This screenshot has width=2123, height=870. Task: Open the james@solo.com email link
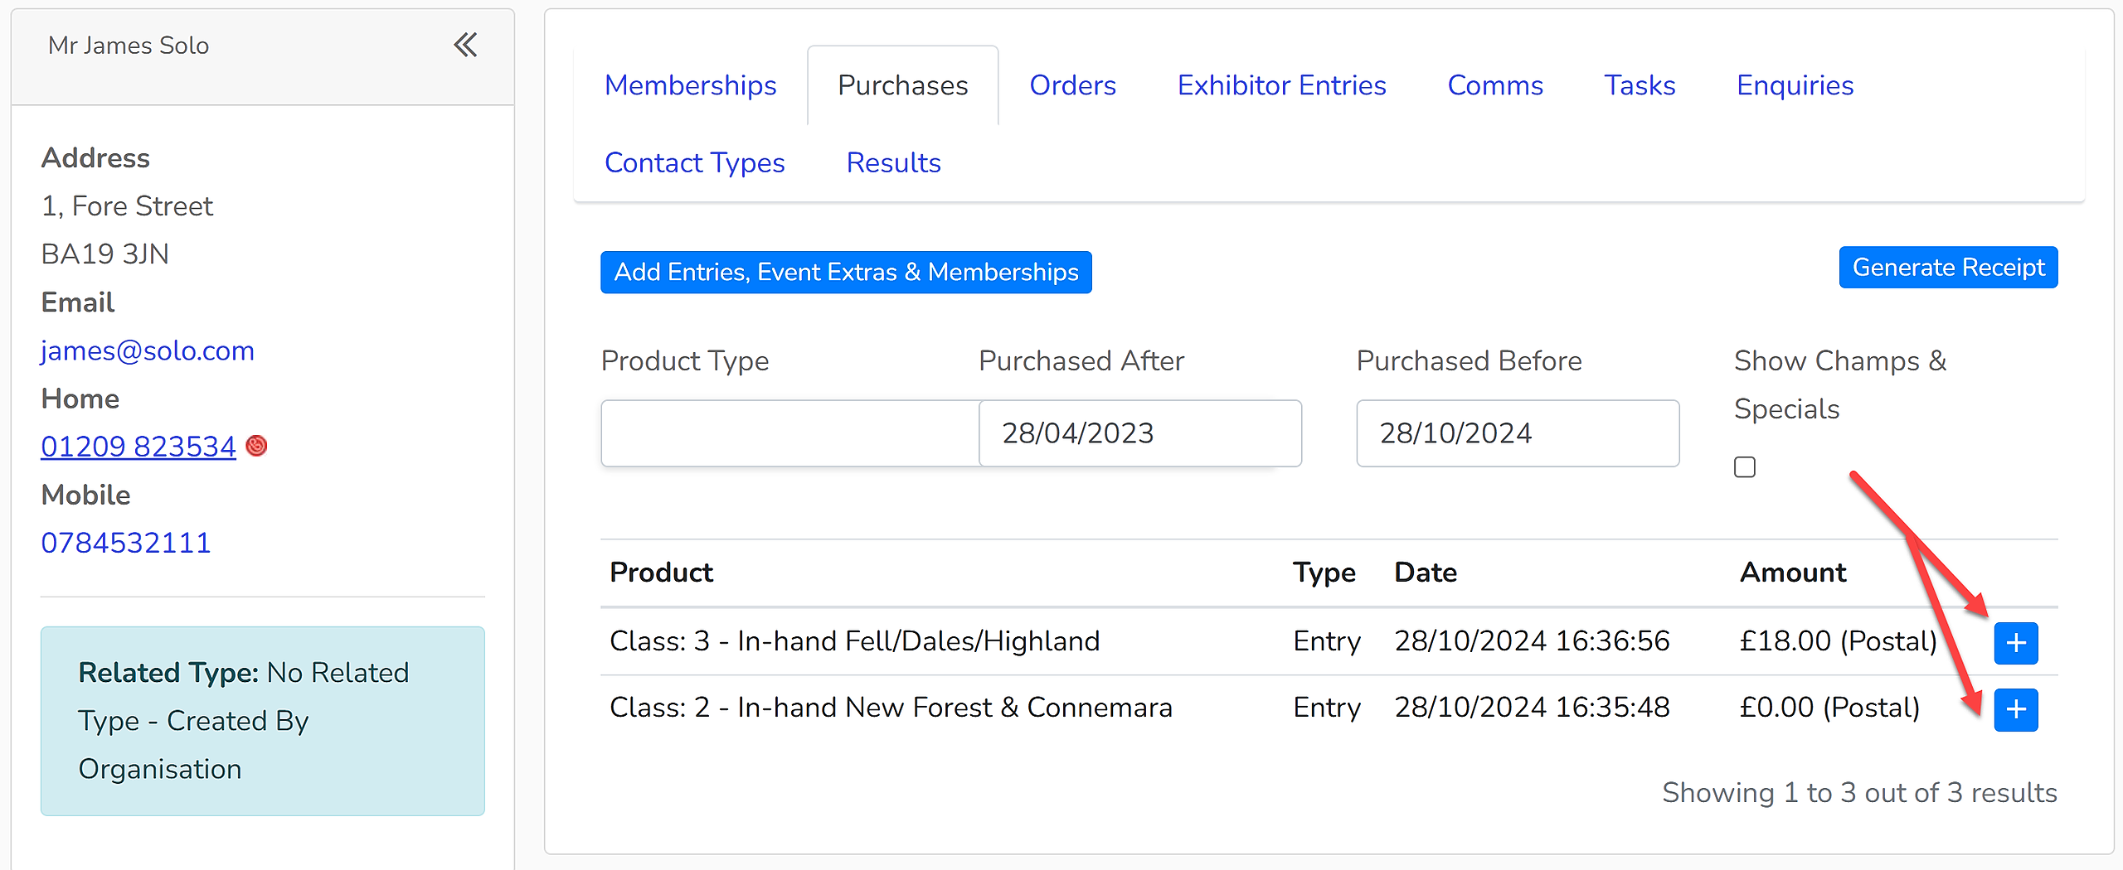(x=148, y=350)
